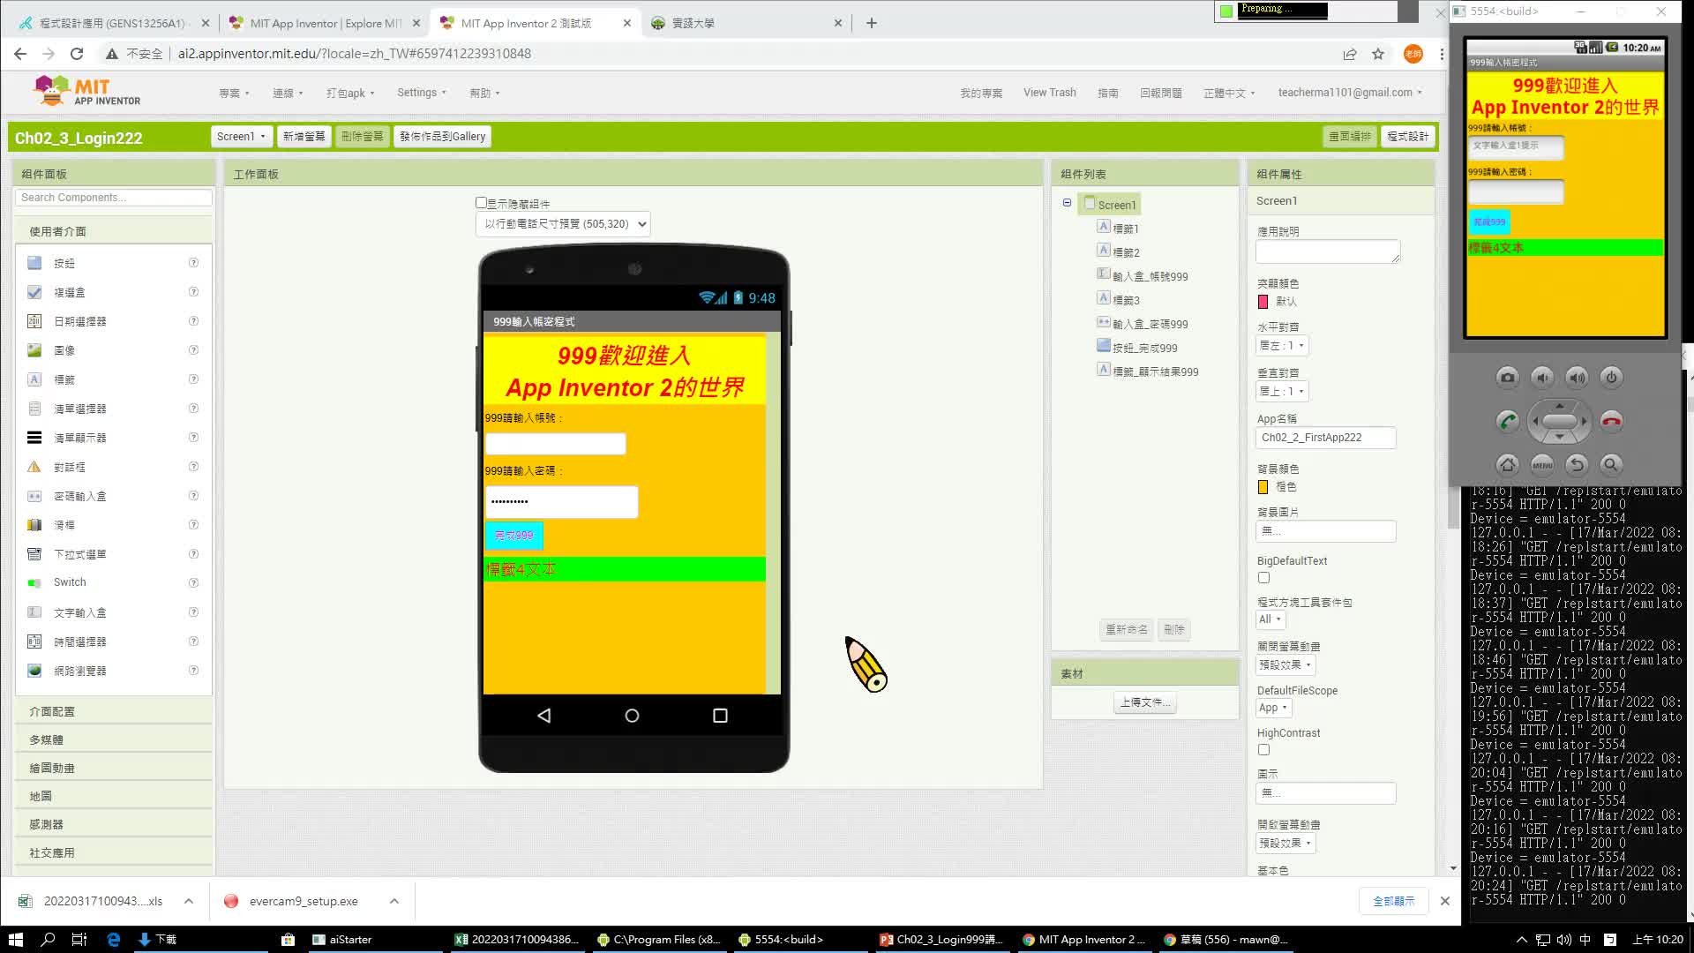Open the 程式方塊工具套件包 All dropdown

click(x=1270, y=619)
